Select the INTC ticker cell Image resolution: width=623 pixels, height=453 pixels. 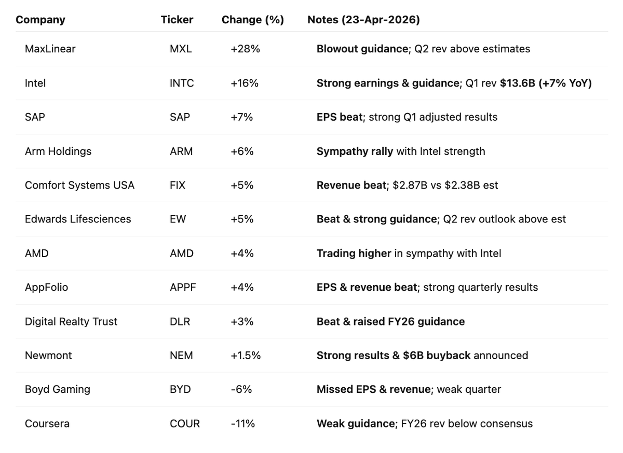(x=182, y=83)
